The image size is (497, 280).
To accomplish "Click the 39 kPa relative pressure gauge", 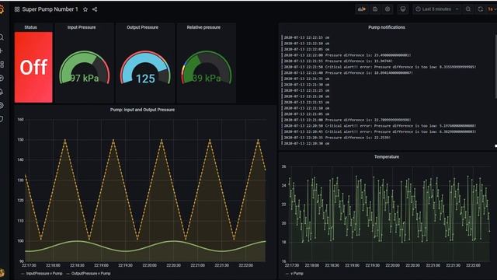I will click(x=207, y=68).
